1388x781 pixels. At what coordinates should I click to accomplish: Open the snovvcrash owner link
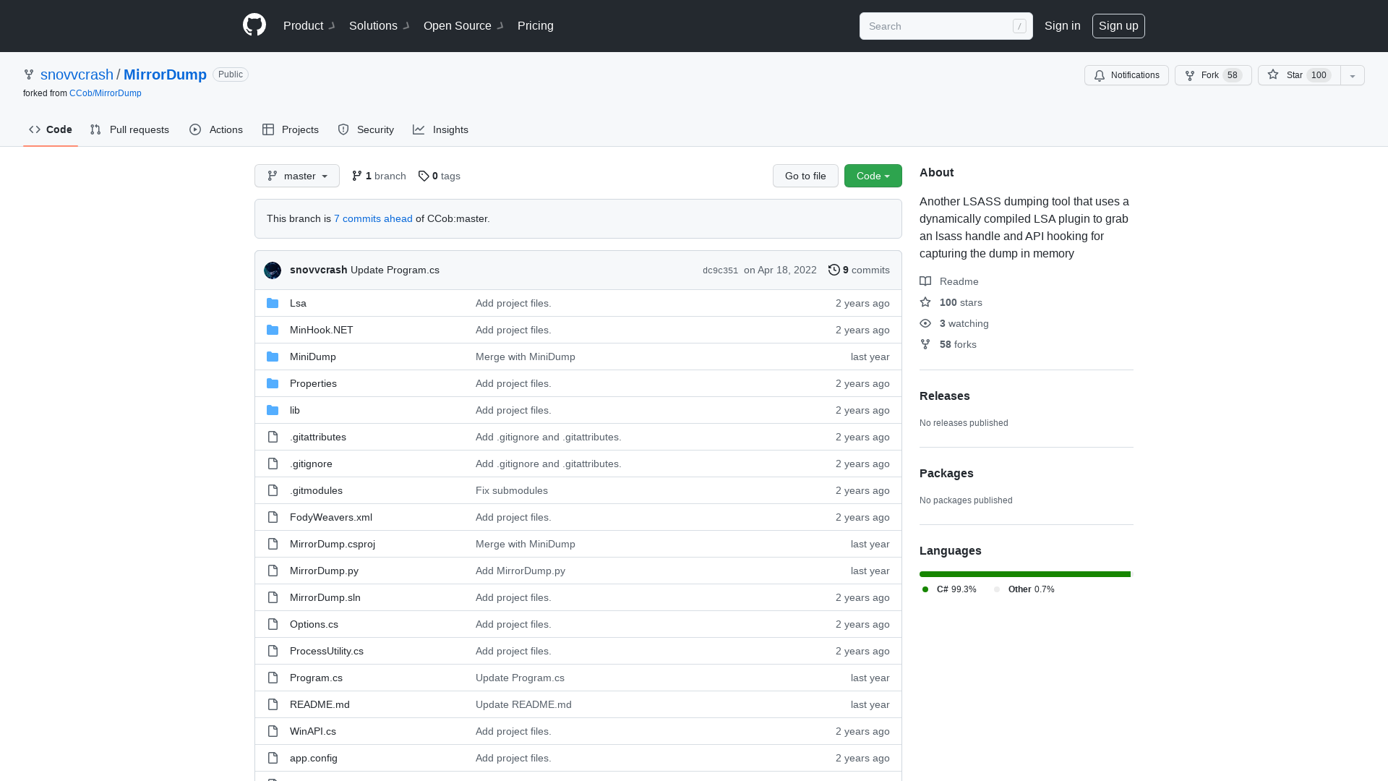click(x=77, y=74)
